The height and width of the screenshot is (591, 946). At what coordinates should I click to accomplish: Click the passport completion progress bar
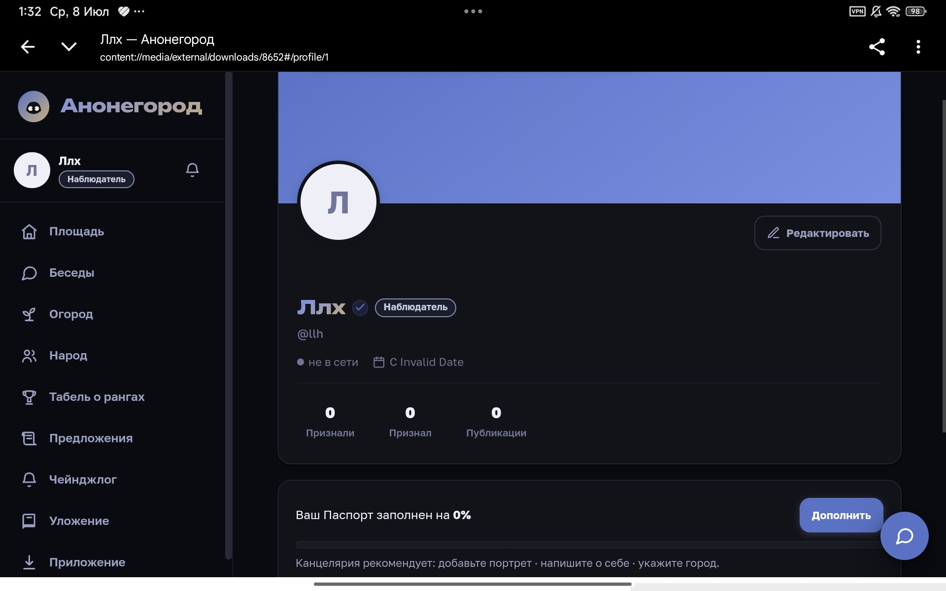tap(589, 545)
